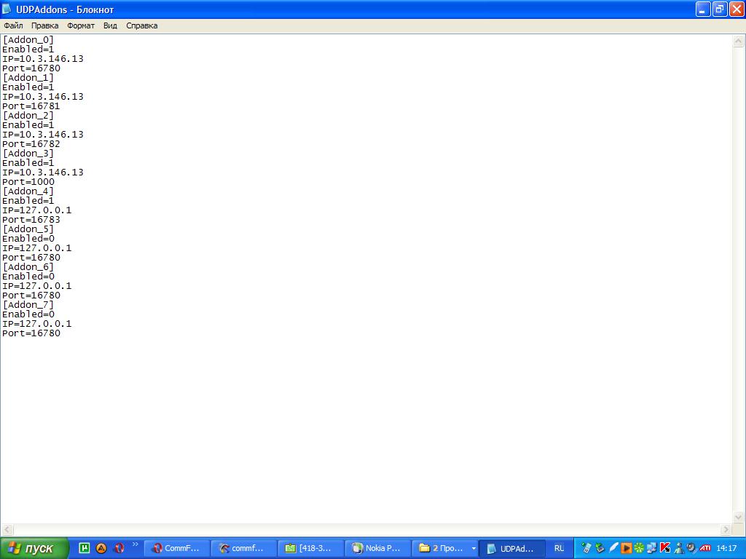
Task: Click the orange media player tray icon
Action: coord(626,548)
